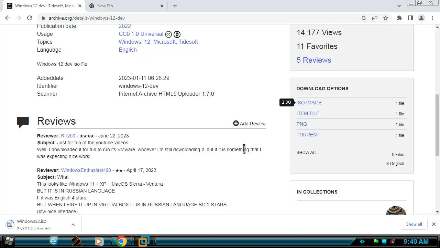
Task: Open the Chrome profile avatar
Action: [421, 18]
